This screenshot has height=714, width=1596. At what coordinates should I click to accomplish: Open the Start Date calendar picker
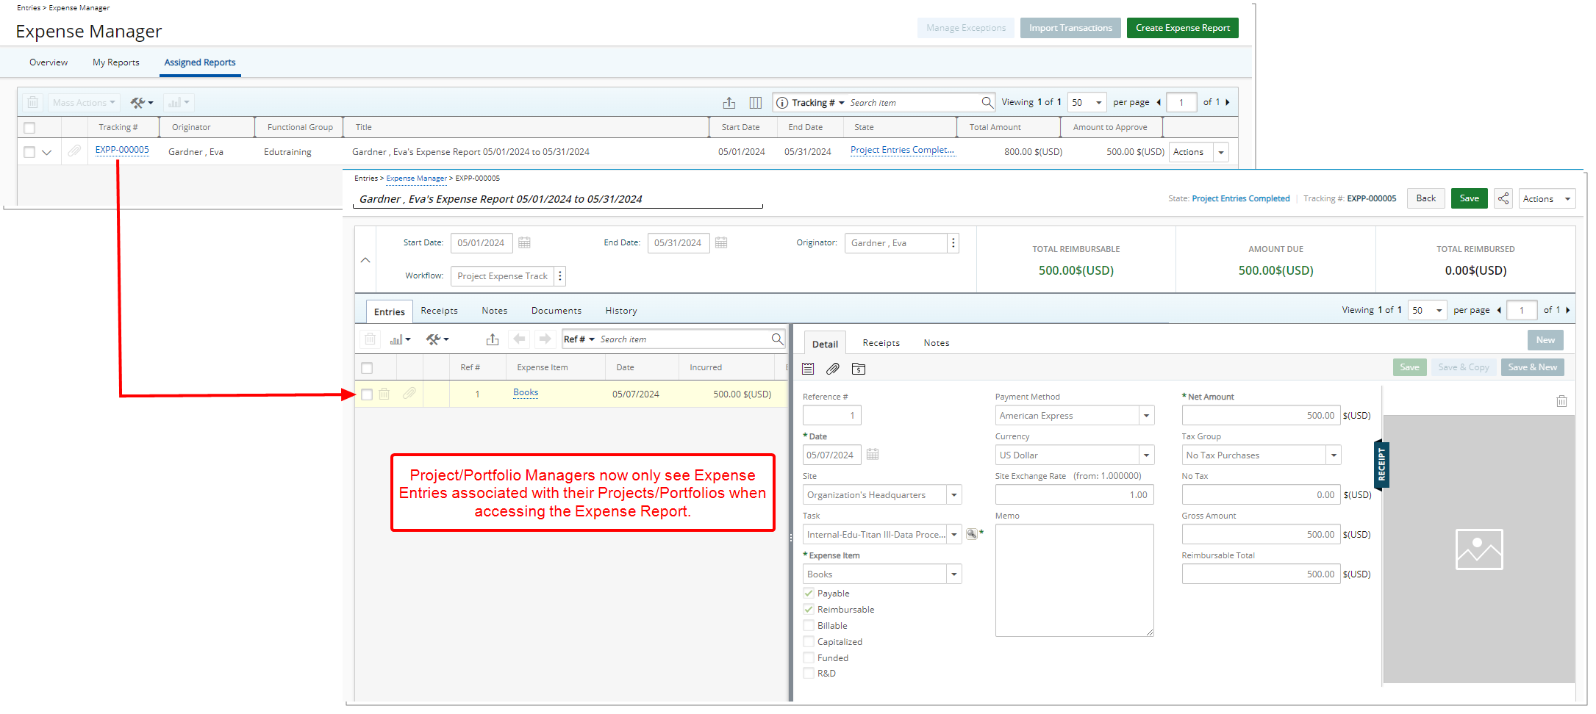tap(524, 242)
